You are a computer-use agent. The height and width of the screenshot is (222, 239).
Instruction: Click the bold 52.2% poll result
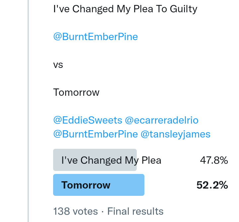pyautogui.click(x=212, y=185)
